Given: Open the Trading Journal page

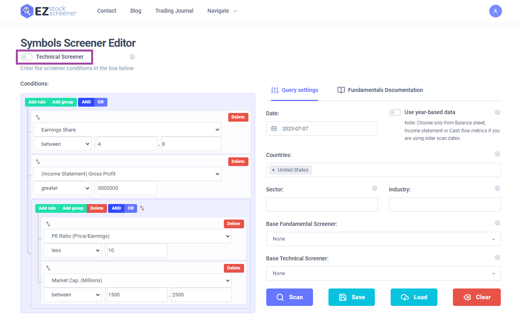Looking at the screenshot, I should click(174, 11).
